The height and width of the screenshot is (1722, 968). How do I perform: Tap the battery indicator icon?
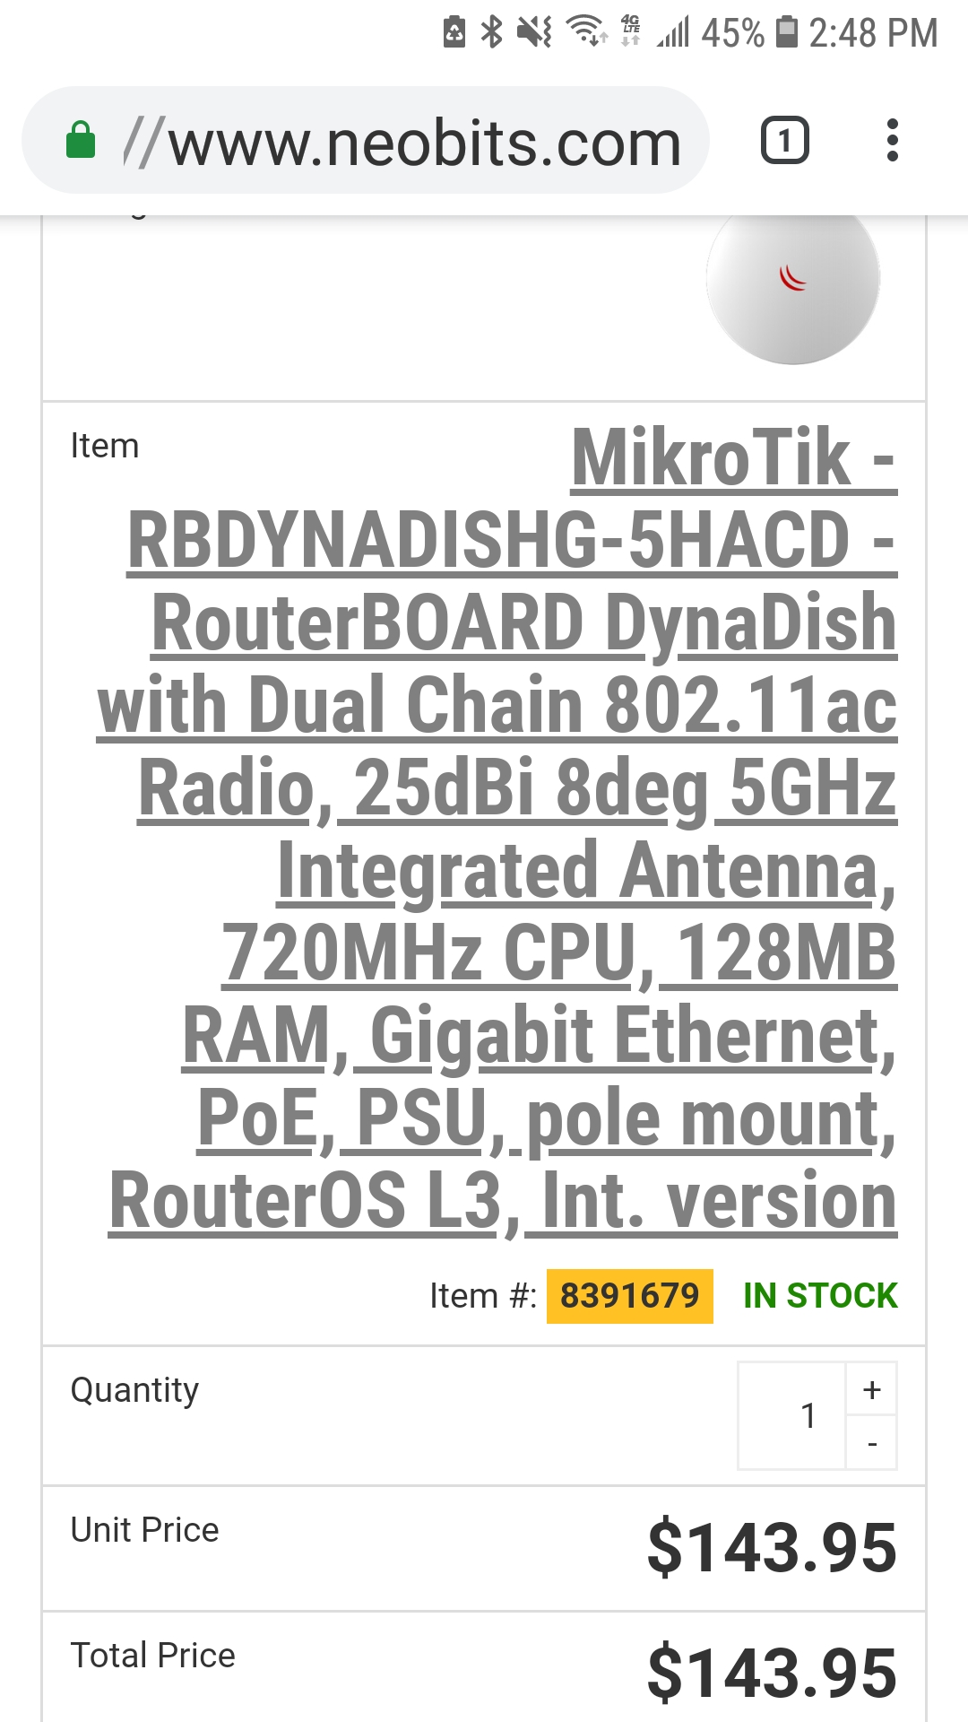[x=786, y=32]
